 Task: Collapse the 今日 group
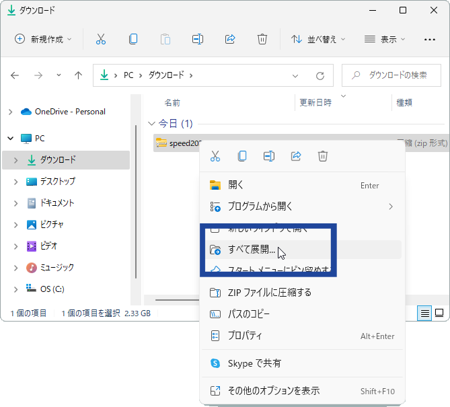click(151, 124)
